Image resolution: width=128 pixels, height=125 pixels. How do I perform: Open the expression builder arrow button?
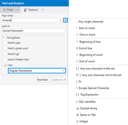(x=65, y=20)
